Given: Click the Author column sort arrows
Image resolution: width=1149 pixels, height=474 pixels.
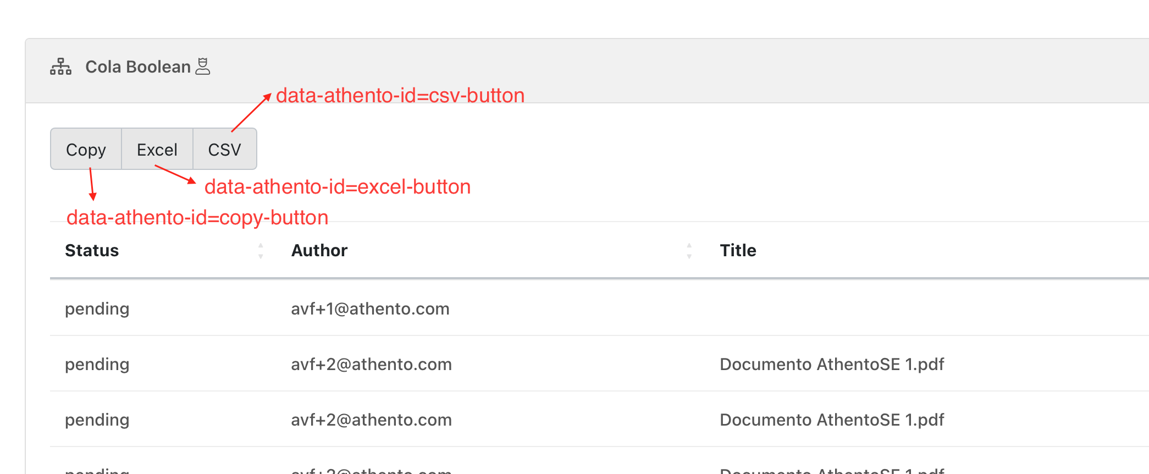Looking at the screenshot, I should point(689,251).
